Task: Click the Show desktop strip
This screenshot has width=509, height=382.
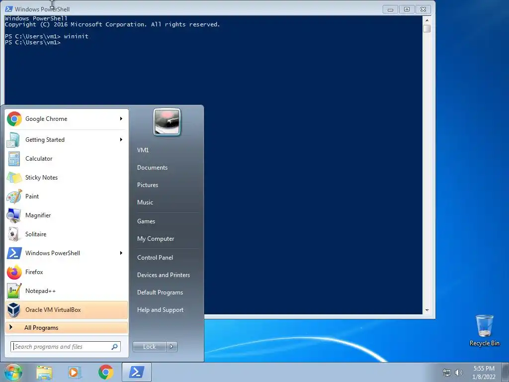Action: coord(506,372)
